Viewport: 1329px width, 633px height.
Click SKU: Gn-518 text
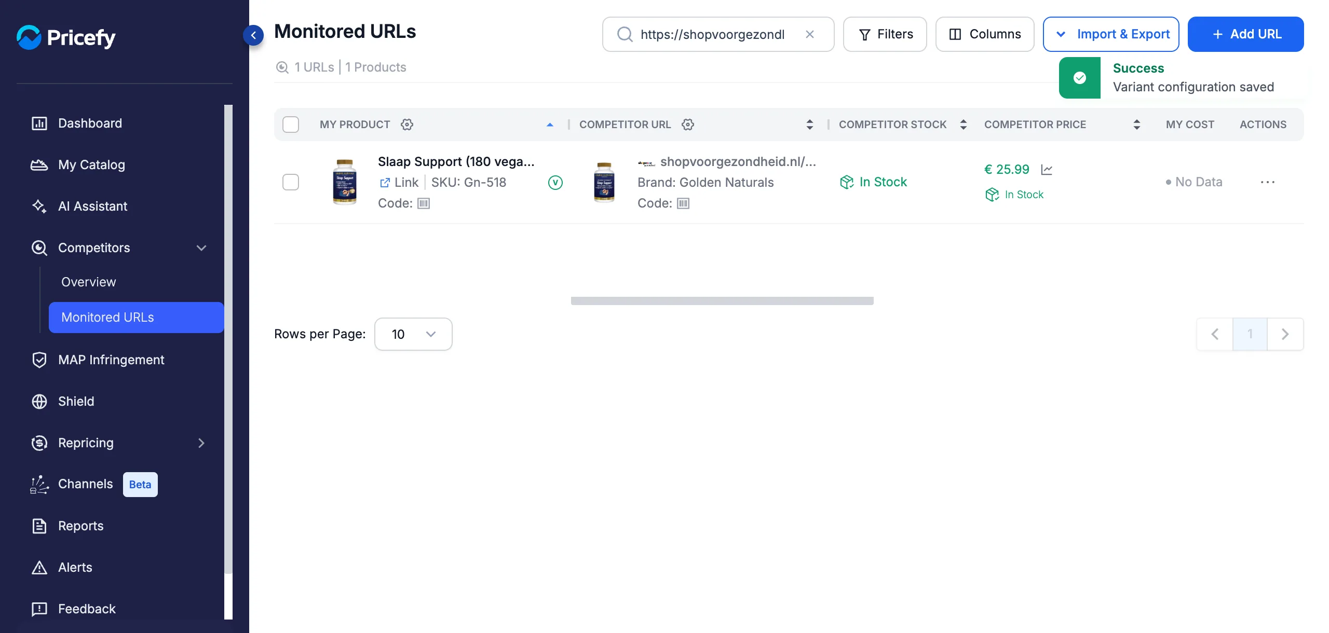(469, 183)
